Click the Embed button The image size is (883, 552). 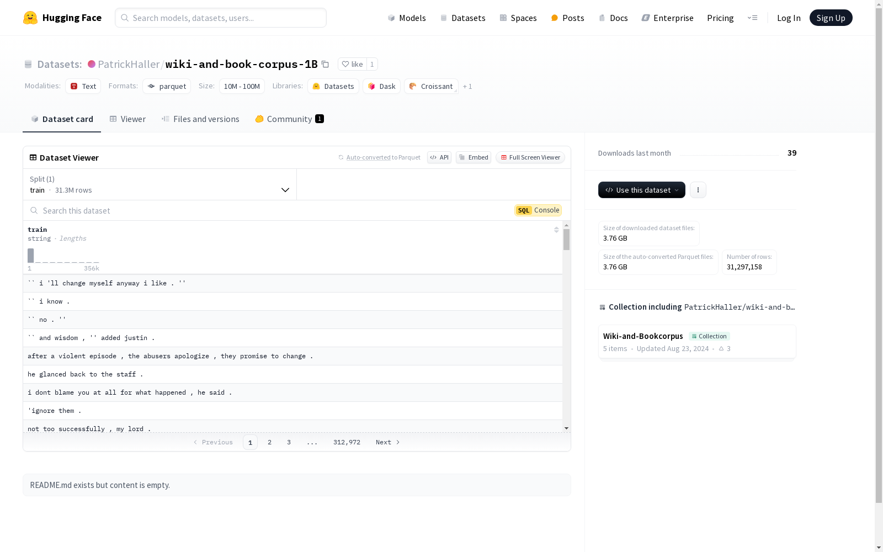[474, 157]
